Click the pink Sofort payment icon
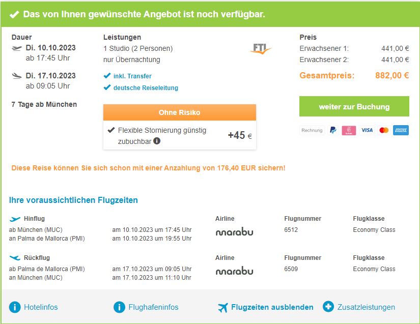 tap(349, 130)
